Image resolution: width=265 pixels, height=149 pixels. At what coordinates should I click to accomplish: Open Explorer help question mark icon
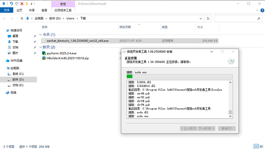pos(262,10)
